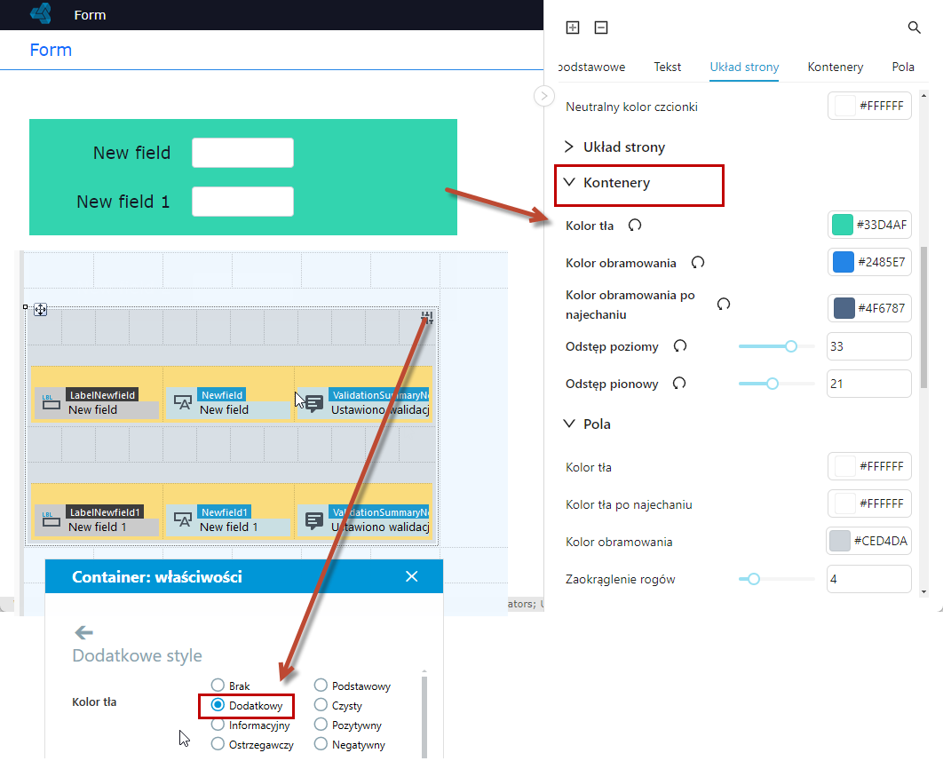This screenshot has width=943, height=761.
Task: Switch to the Tekst tab
Action: [x=668, y=67]
